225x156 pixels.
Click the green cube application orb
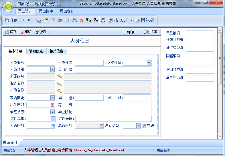pos(8,7)
